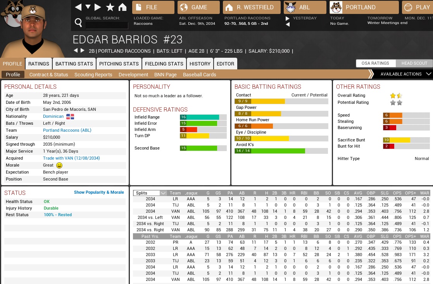The image size is (433, 284).
Task: Click the Portland raccoon team logo
Action: pos(336,7)
